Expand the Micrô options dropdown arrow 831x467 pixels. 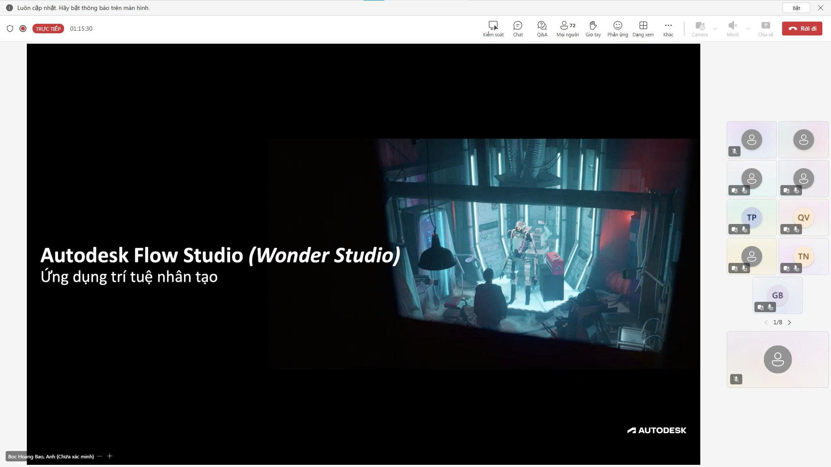point(748,29)
